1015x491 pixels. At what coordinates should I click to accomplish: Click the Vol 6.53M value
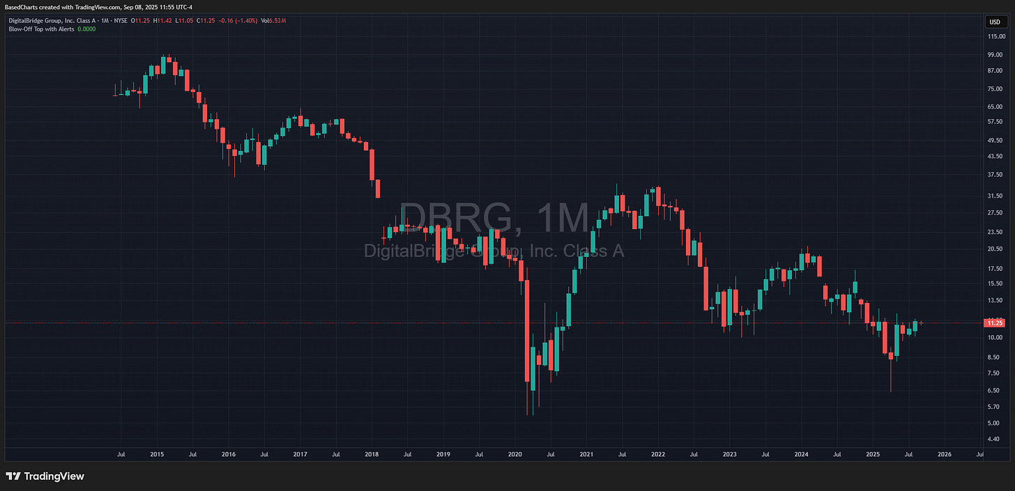click(x=272, y=21)
